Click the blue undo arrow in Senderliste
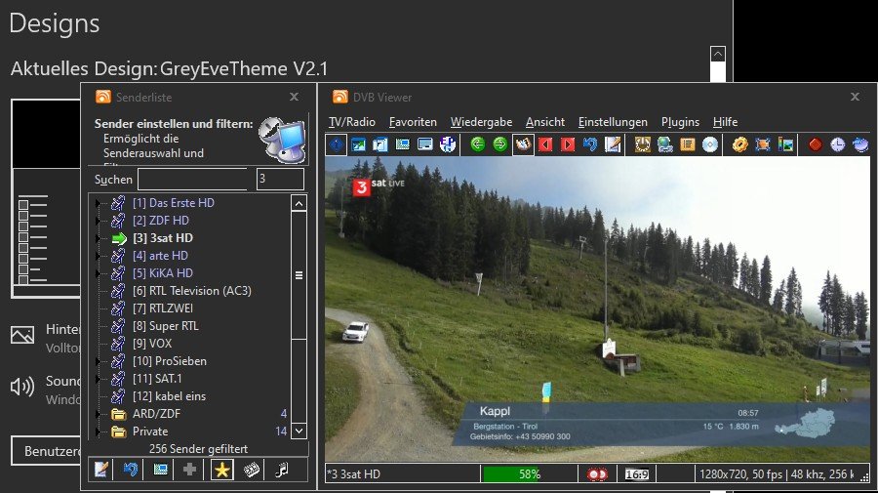The width and height of the screenshot is (878, 493). (x=130, y=470)
